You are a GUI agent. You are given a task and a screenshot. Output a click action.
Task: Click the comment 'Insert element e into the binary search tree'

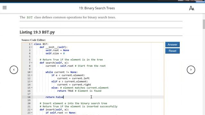coord(73,103)
